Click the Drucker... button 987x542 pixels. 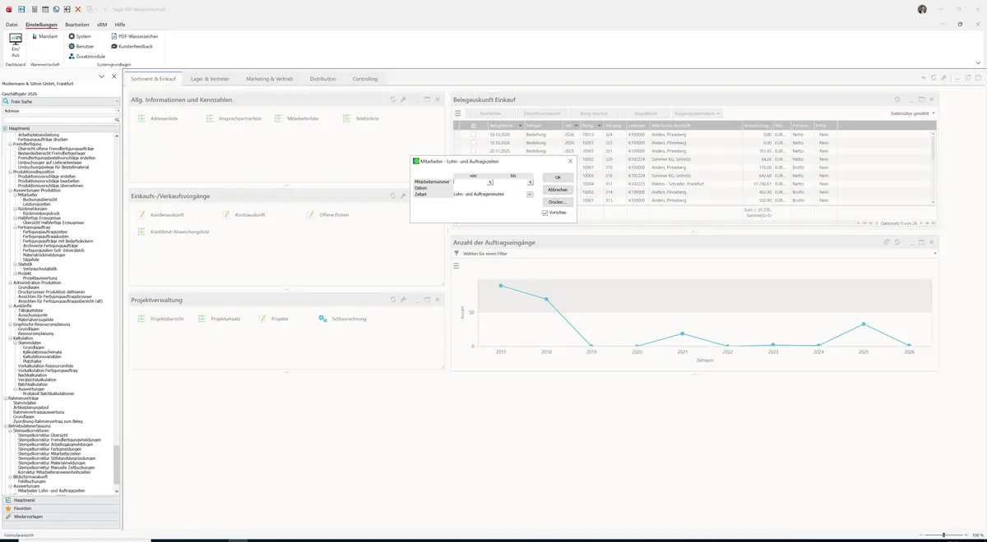558,202
